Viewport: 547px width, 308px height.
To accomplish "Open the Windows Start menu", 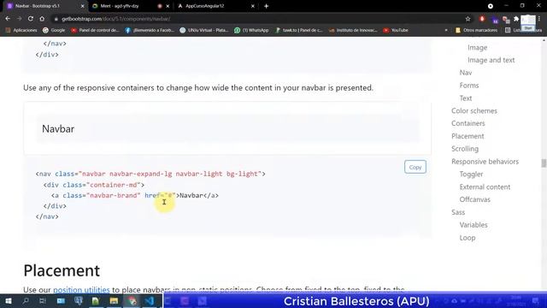I will (x=9, y=301).
